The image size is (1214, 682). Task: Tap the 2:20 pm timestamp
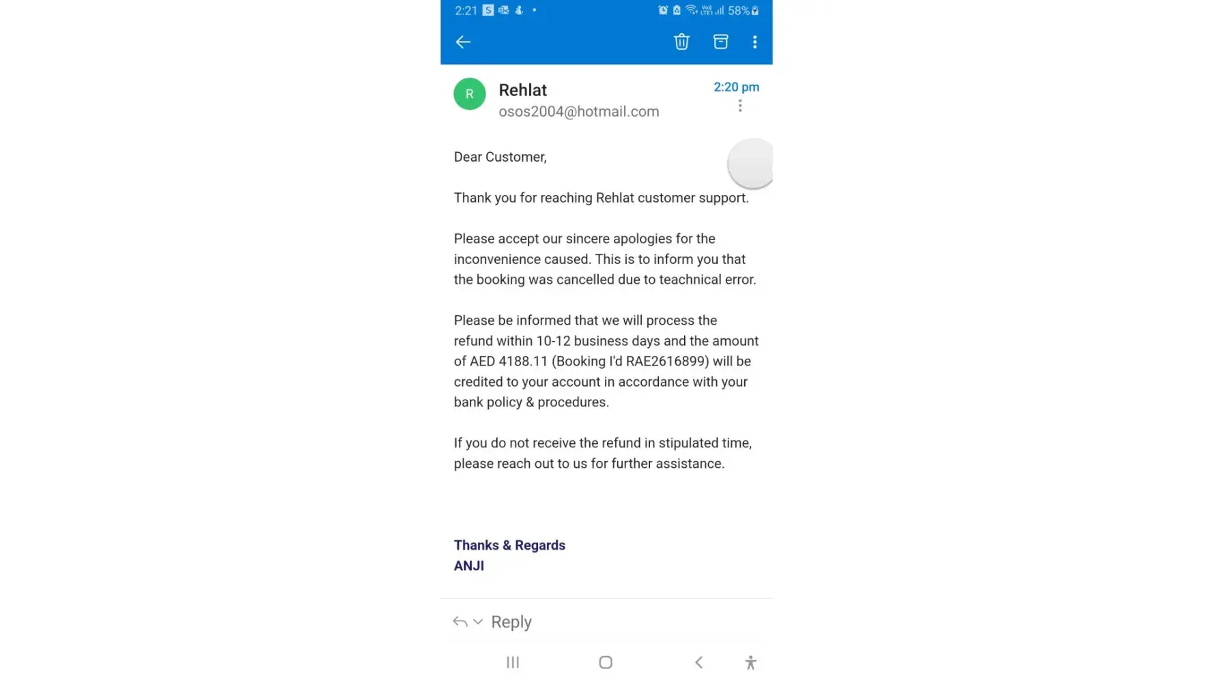pyautogui.click(x=736, y=87)
